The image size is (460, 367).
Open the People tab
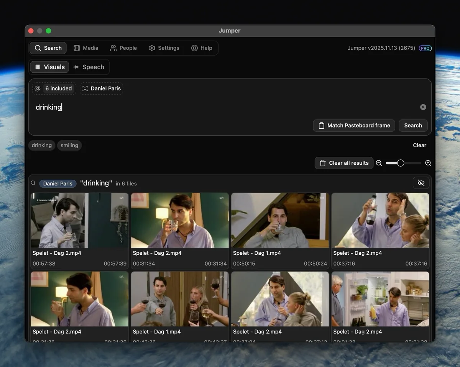click(123, 48)
